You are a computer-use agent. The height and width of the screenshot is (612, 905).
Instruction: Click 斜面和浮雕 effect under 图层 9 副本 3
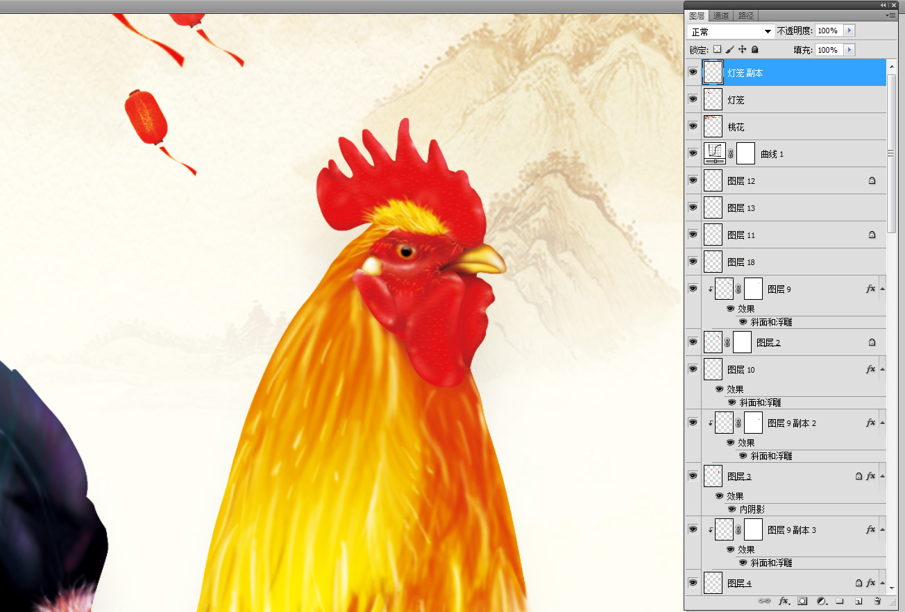tap(771, 563)
